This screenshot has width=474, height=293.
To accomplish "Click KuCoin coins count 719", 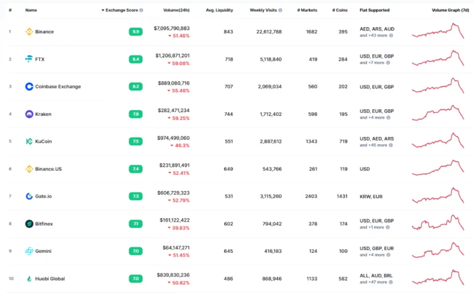I will (344, 141).
